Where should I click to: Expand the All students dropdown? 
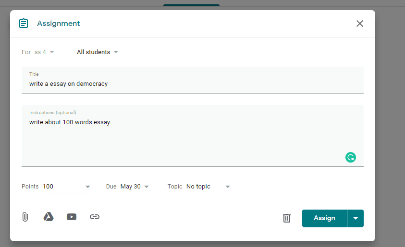click(x=98, y=52)
